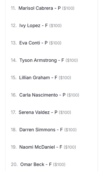Screen dimensions: 104x171
Task: Click the ($100) price beside Marisol Cabrera
Action: click(68, 8)
